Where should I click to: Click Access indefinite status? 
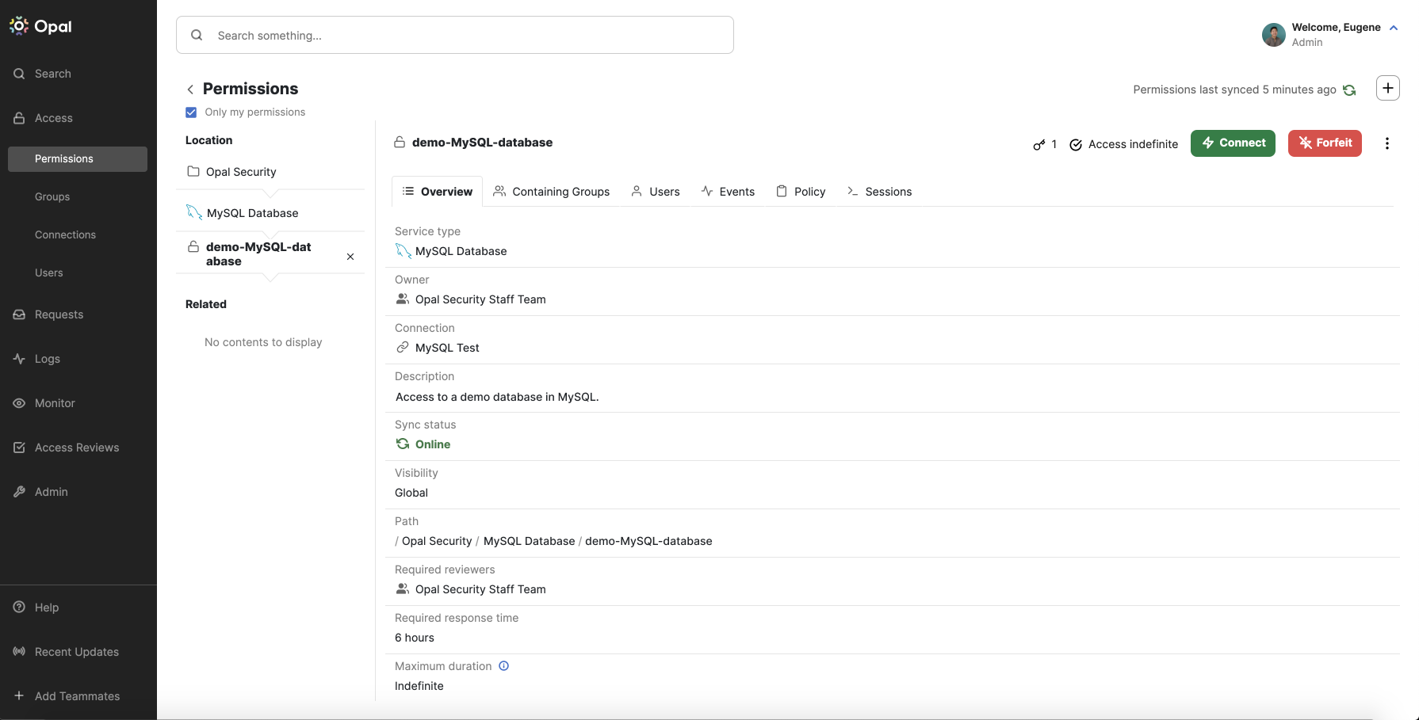click(x=1123, y=144)
